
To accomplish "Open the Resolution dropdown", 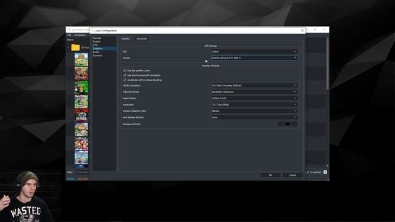I will [254, 105].
